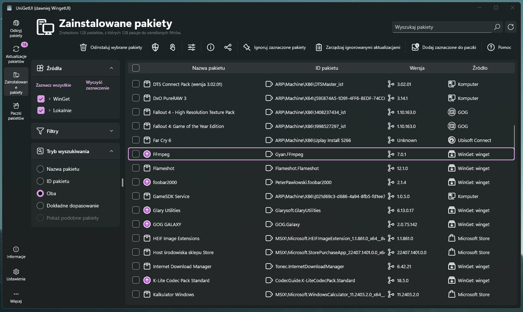Click the reload packages refresh icon
The image size is (523, 312).
(x=510, y=27)
